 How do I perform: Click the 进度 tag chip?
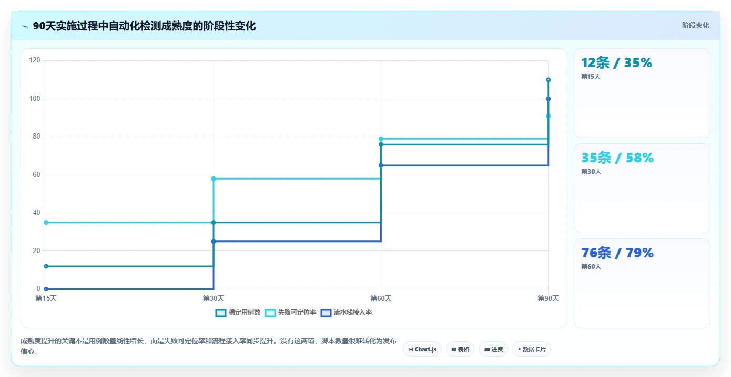tap(493, 349)
